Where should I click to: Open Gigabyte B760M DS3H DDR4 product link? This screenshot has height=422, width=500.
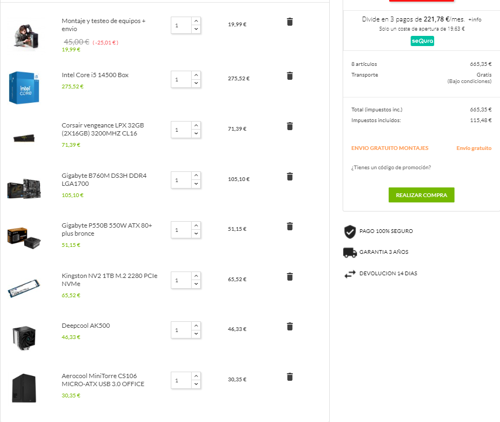point(104,179)
